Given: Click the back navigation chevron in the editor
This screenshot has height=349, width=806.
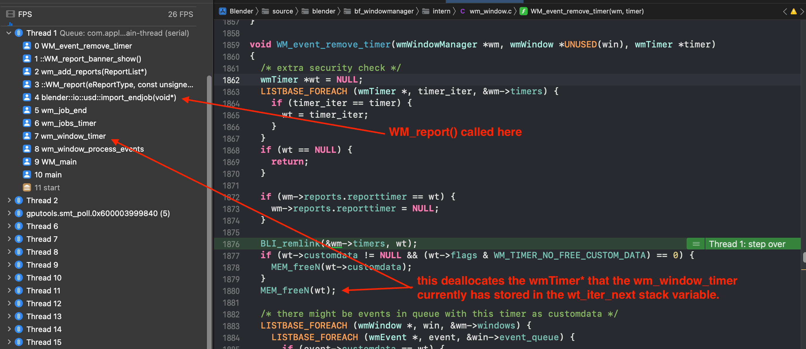Looking at the screenshot, I should coord(785,11).
